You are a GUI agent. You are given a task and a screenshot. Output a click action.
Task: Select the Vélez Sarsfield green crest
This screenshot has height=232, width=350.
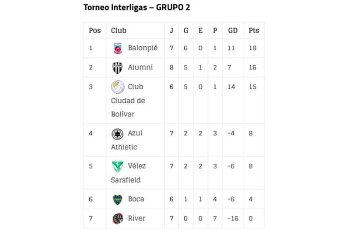click(x=117, y=166)
